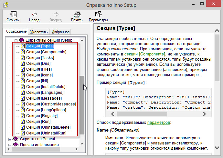Select Секция [UninstallRun] topic
This screenshot has height=158, width=223.
coord(46,133)
